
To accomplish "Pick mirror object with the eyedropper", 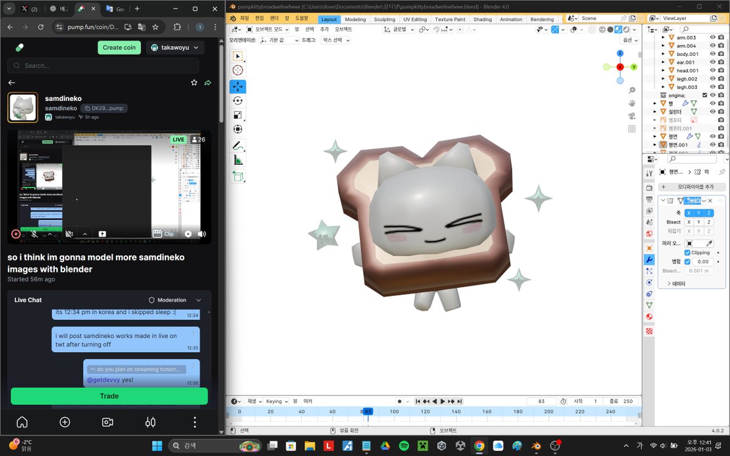I will tap(709, 243).
